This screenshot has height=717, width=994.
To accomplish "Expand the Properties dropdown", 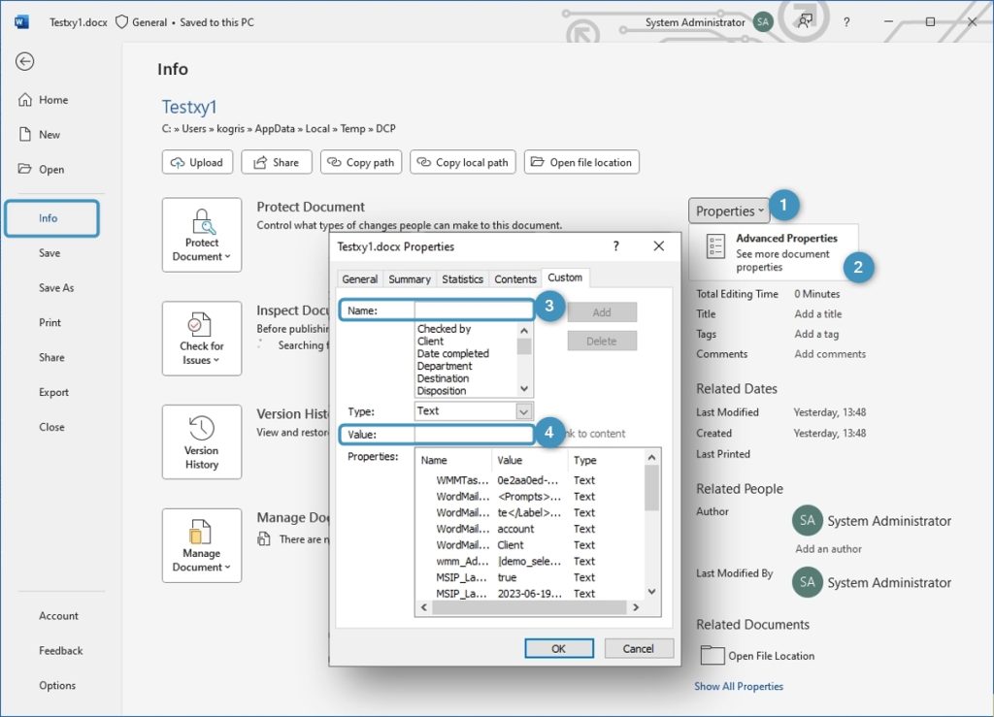I will [x=730, y=211].
